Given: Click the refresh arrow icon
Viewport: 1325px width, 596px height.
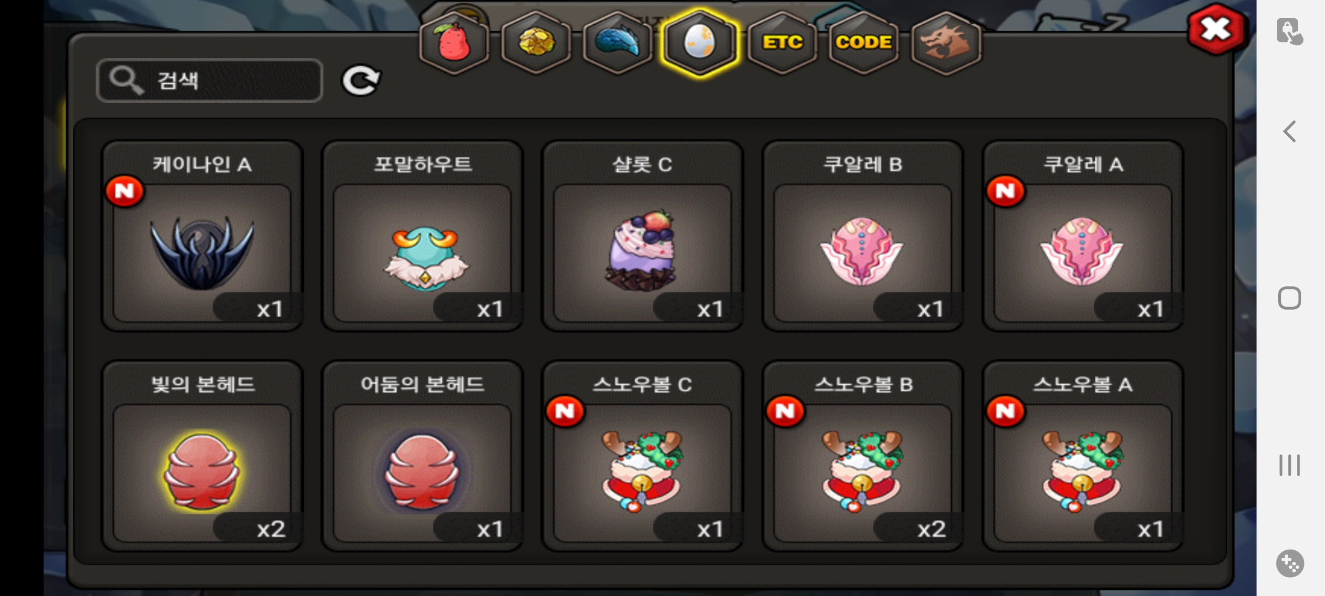Looking at the screenshot, I should tap(361, 81).
